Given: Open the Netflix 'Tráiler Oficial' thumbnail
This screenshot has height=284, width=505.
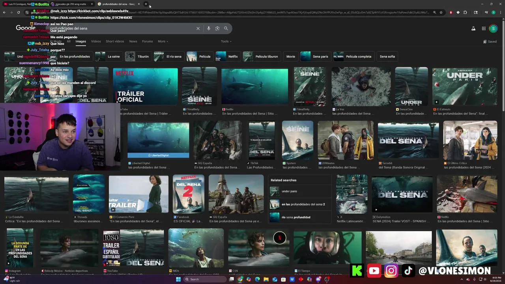Looking at the screenshot, I should (145, 87).
